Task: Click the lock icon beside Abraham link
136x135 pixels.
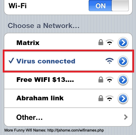Action: click(x=101, y=98)
